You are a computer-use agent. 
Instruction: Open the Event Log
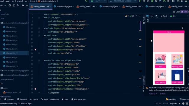171,100
